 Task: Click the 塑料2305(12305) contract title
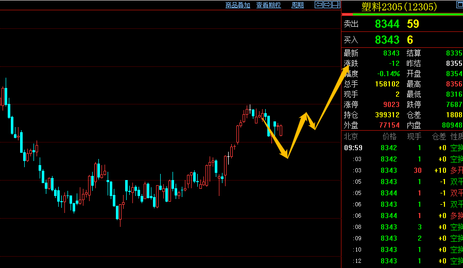tap(399, 7)
